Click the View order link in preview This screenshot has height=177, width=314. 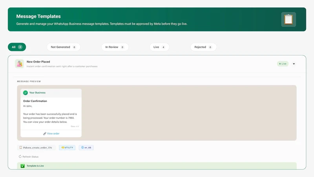pyautogui.click(x=53, y=134)
